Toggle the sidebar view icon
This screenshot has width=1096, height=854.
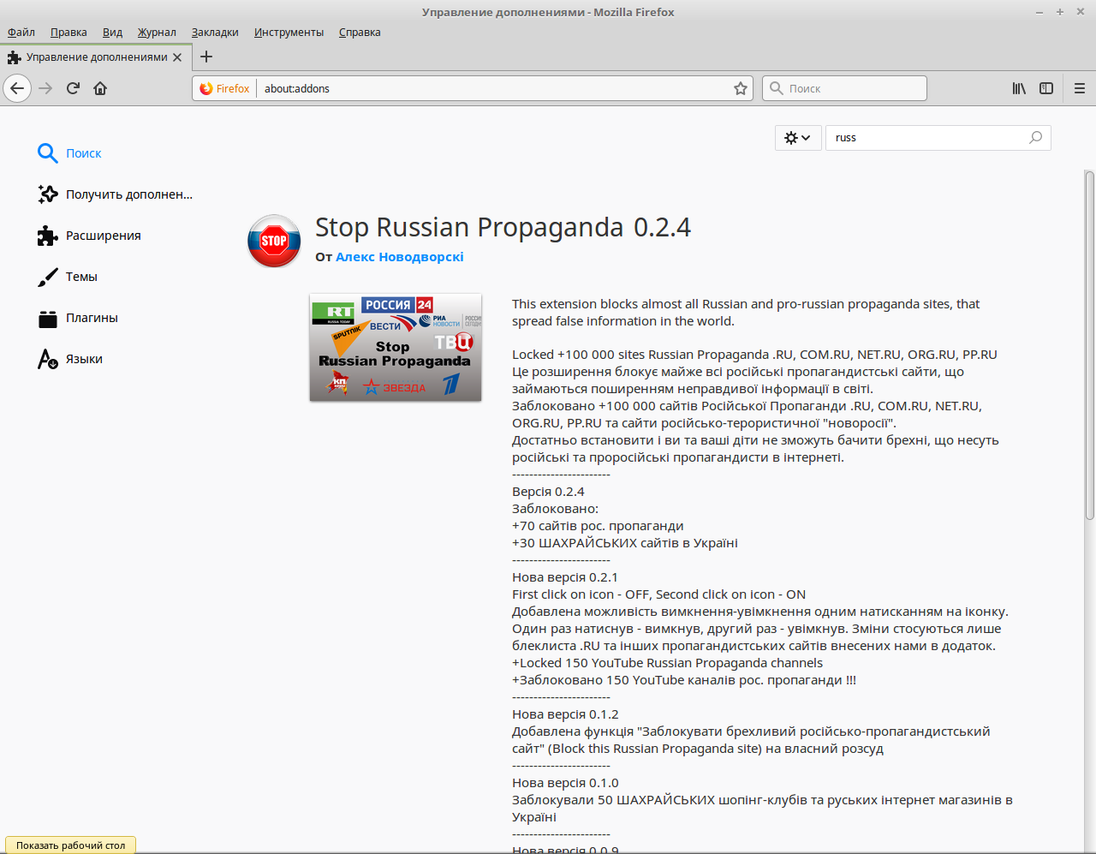coord(1046,88)
